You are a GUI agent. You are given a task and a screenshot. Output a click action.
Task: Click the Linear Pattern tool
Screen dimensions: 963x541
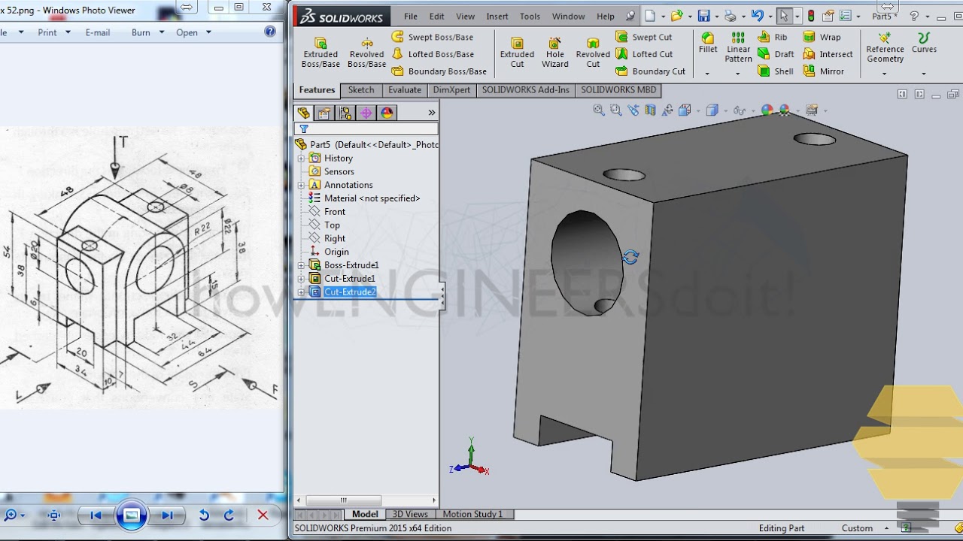pyautogui.click(x=738, y=47)
